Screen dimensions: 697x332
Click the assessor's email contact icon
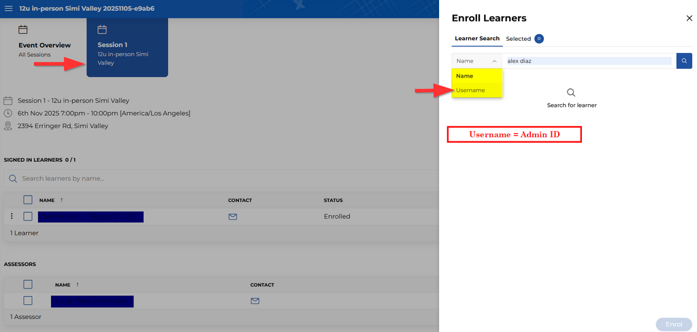pos(255,301)
